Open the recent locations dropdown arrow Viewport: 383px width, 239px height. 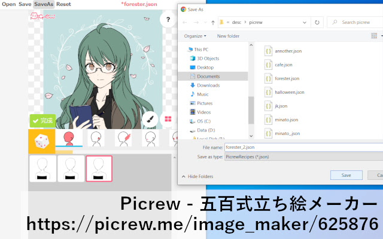tap(205, 23)
